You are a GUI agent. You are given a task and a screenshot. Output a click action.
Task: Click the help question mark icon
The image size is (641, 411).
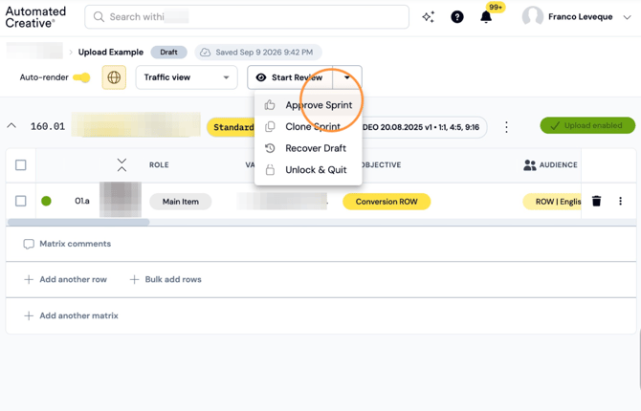pos(457,17)
